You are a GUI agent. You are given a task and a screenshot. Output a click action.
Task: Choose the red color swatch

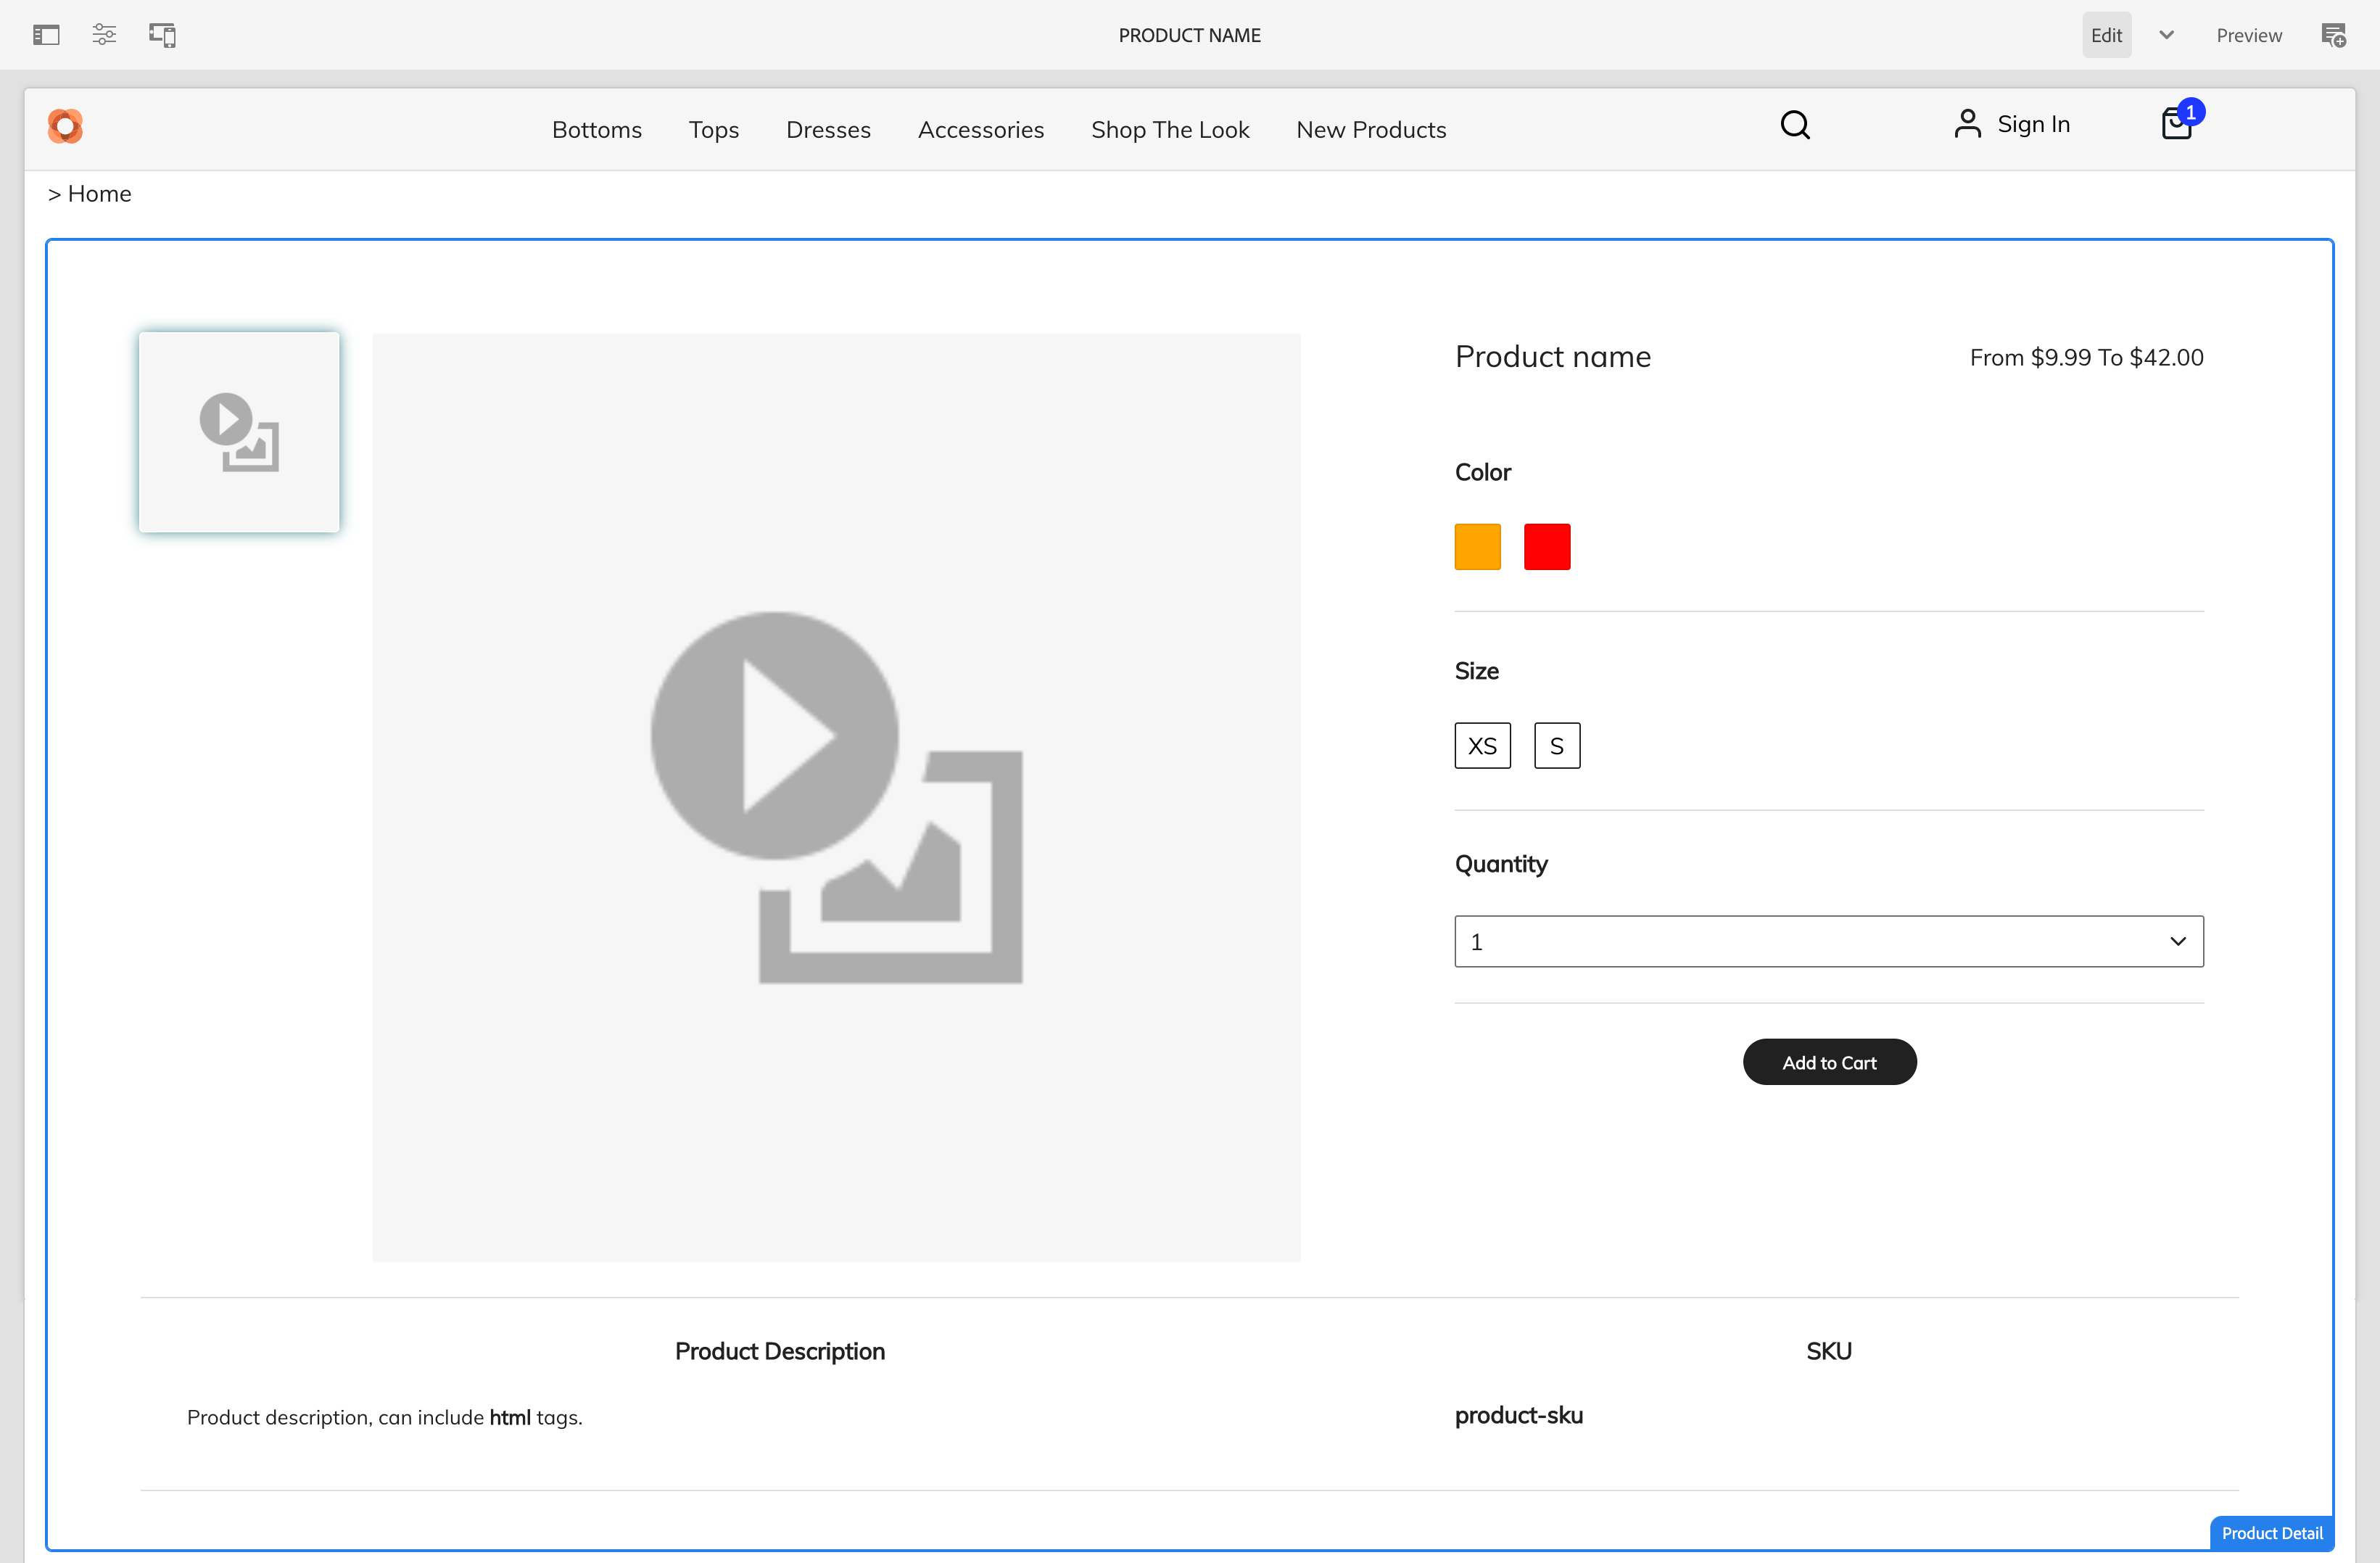coord(1547,547)
